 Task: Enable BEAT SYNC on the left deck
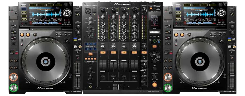pyautogui.click(x=75, y=46)
